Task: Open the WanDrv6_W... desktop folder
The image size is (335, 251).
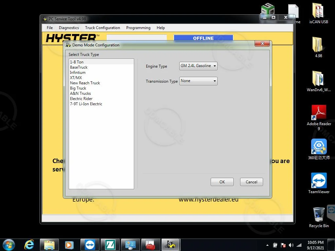Action: click(x=318, y=81)
